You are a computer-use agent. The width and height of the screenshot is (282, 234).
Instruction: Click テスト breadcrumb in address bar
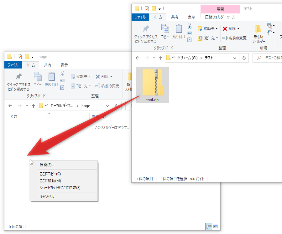click(209, 58)
